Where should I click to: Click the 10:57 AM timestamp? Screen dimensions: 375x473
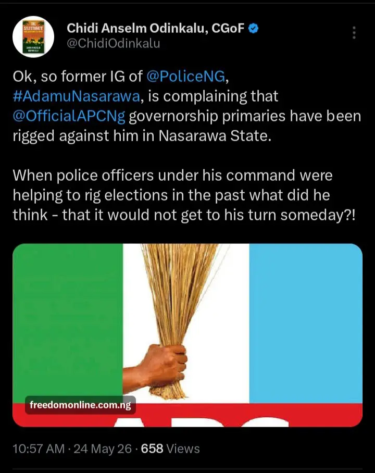39,449
